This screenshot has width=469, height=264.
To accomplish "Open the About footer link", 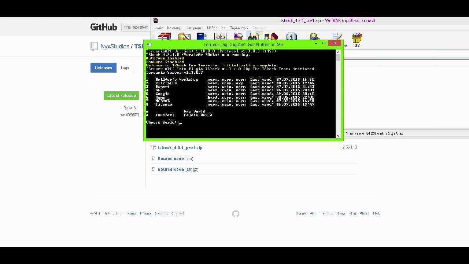I will pyautogui.click(x=365, y=213).
